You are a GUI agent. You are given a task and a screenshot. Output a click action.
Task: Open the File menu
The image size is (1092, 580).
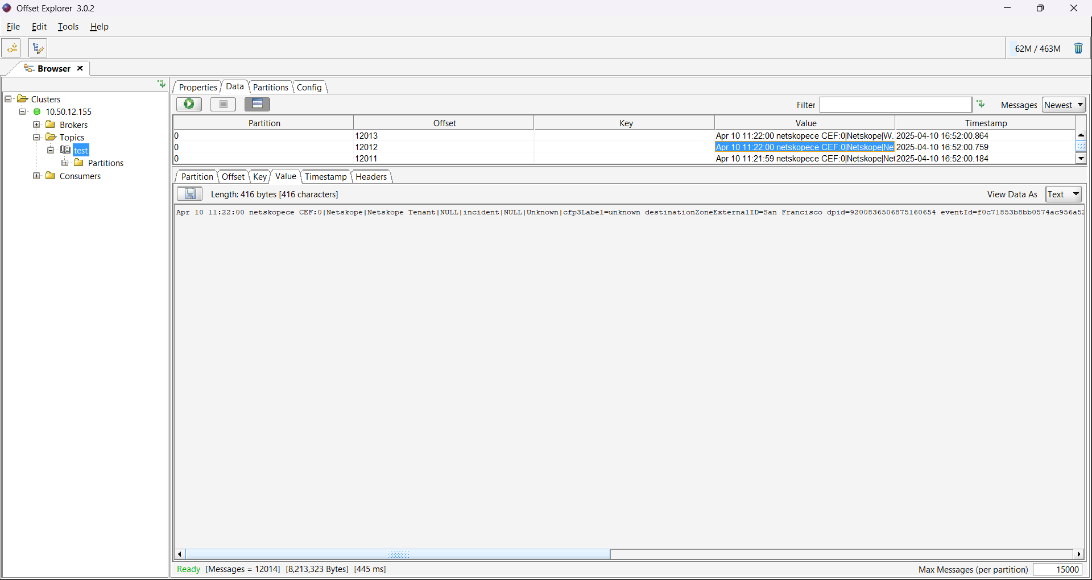(x=13, y=27)
